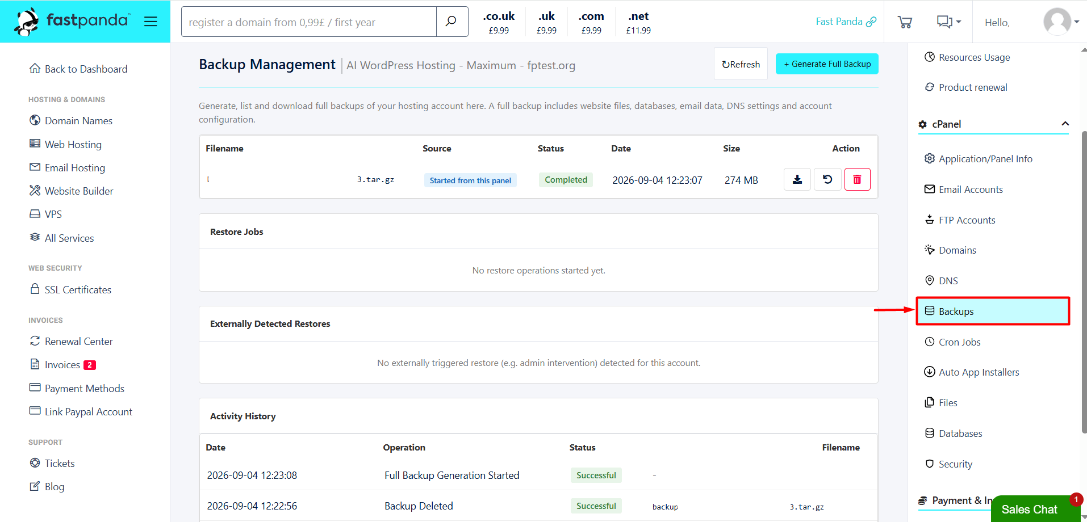This screenshot has height=522, width=1087.
Task: Toggle the hamburger sidebar menu
Action: 150,22
